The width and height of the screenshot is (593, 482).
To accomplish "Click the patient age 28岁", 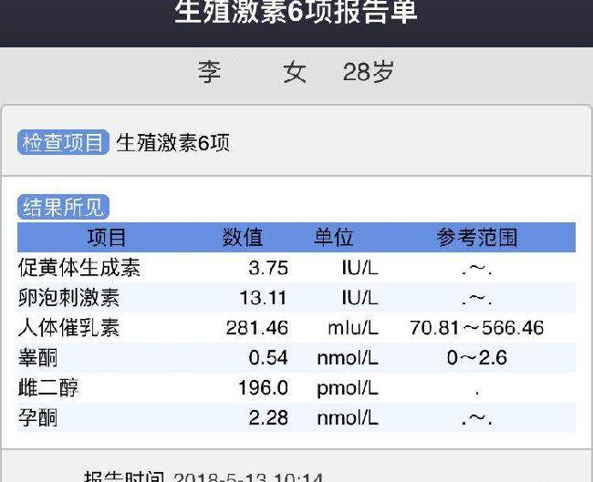I will [x=369, y=73].
